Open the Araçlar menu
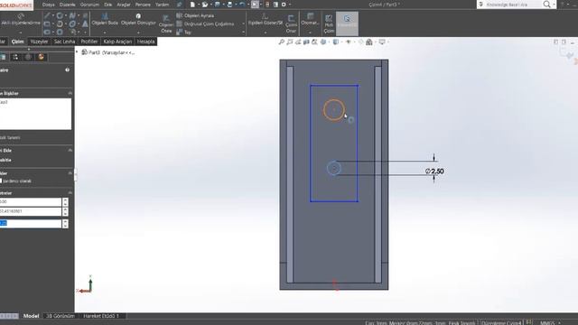The width and height of the screenshot is (578, 325). 124,5
